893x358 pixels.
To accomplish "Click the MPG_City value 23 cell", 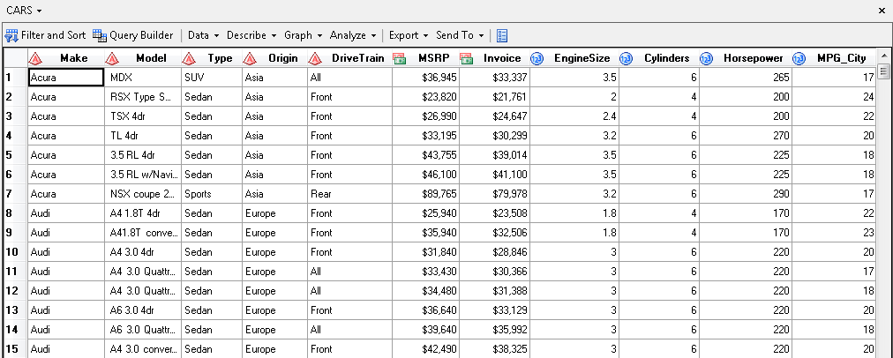I will [x=835, y=232].
